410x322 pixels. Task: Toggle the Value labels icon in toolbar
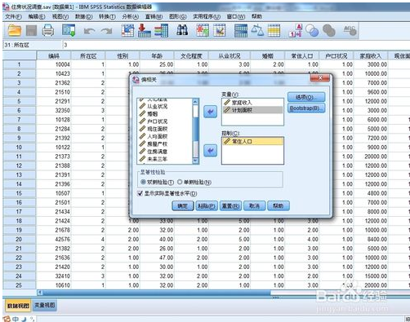(296, 30)
